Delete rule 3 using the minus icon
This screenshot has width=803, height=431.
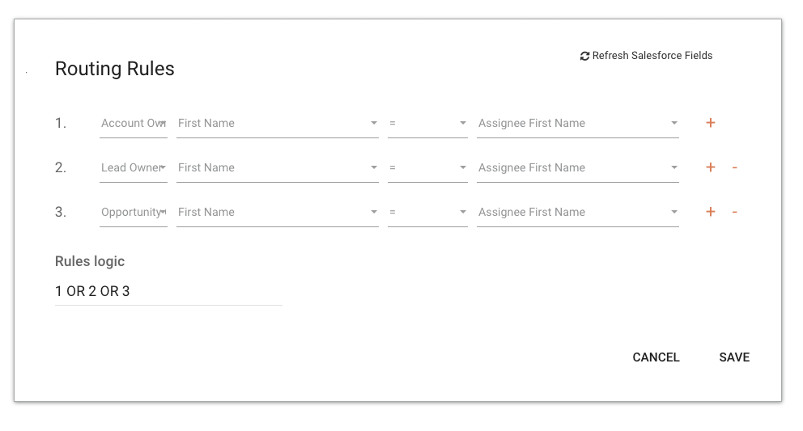coord(734,212)
